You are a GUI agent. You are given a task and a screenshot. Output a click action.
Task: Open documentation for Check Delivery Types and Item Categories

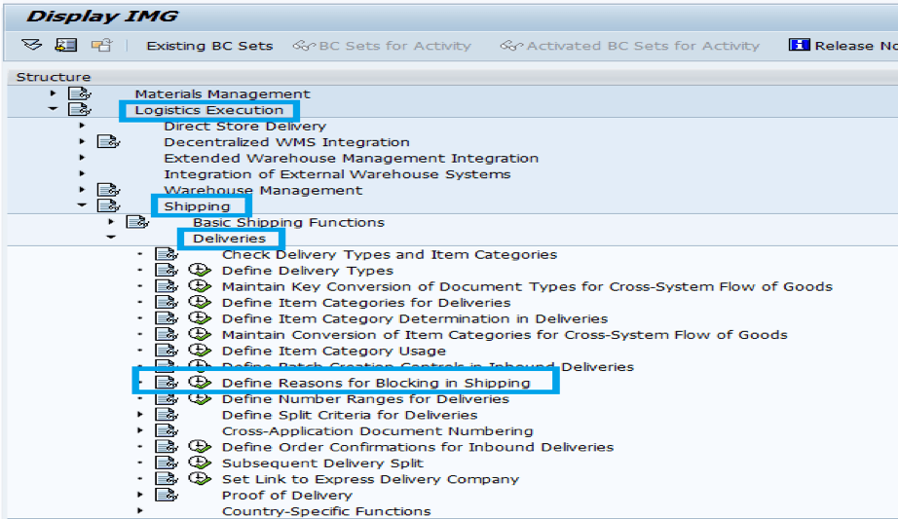click(x=167, y=254)
